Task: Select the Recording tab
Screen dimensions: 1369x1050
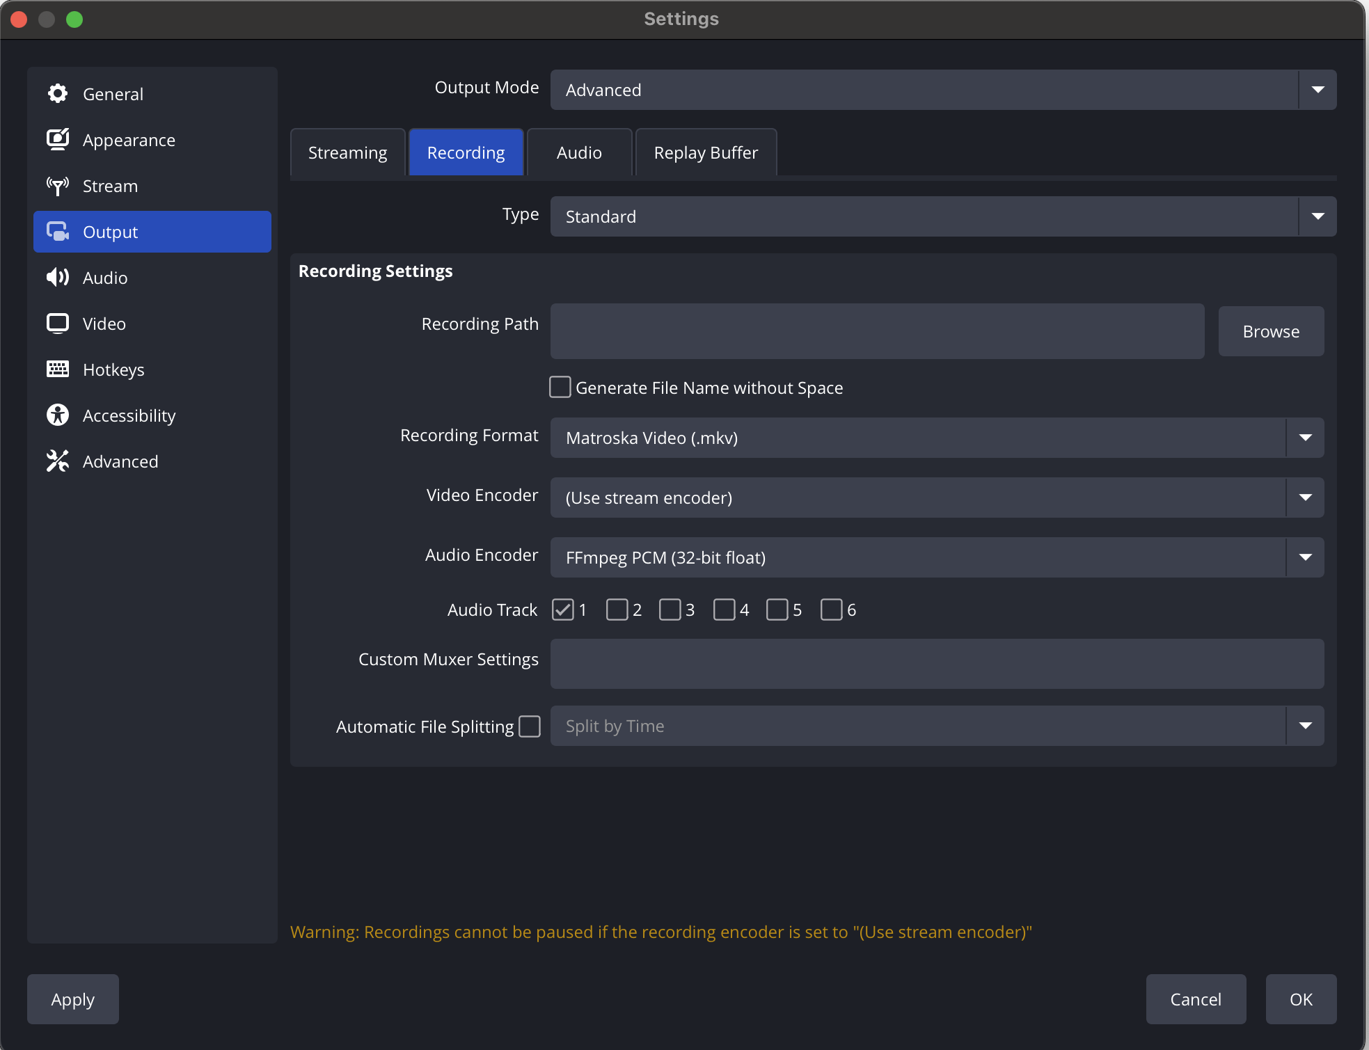Action: (x=466, y=152)
